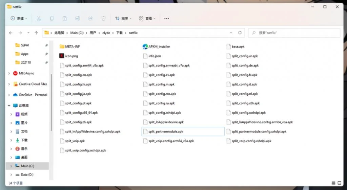The height and width of the screenshot is (190, 347).
Task: Click the Paste icon in toolbar
Action: (x=65, y=19)
